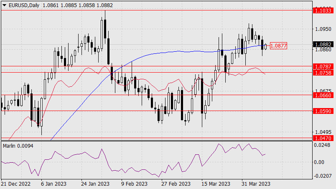336x189 pixels.
Task: Click the 0.0248 Marlin scale value
Action: 322,145
